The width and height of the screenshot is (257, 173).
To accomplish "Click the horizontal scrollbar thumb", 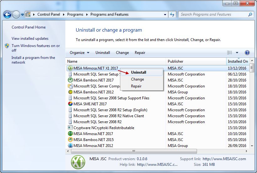I will [x=134, y=151].
